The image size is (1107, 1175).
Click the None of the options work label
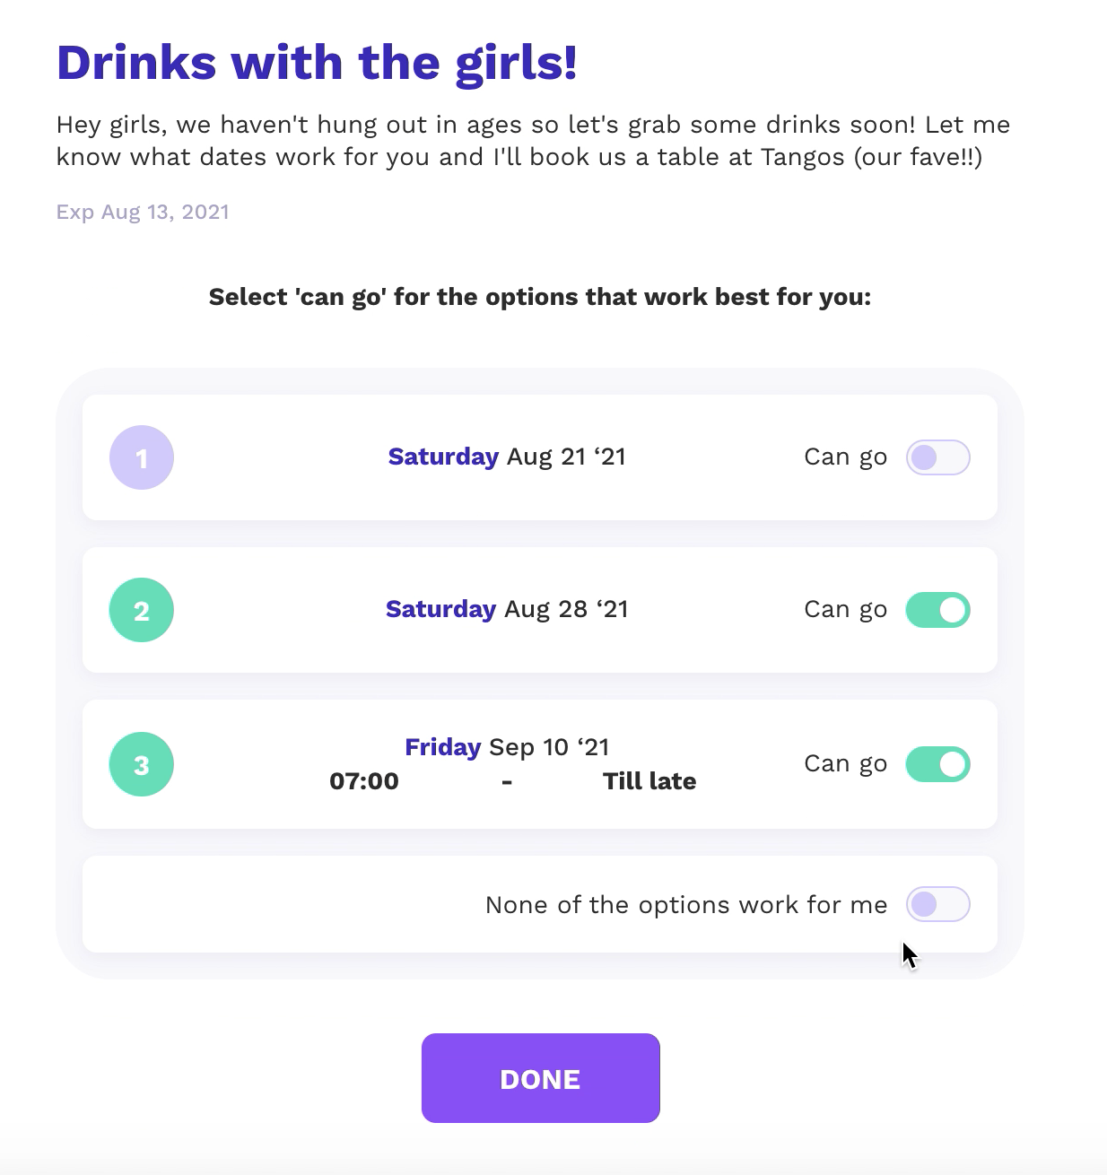coord(686,905)
